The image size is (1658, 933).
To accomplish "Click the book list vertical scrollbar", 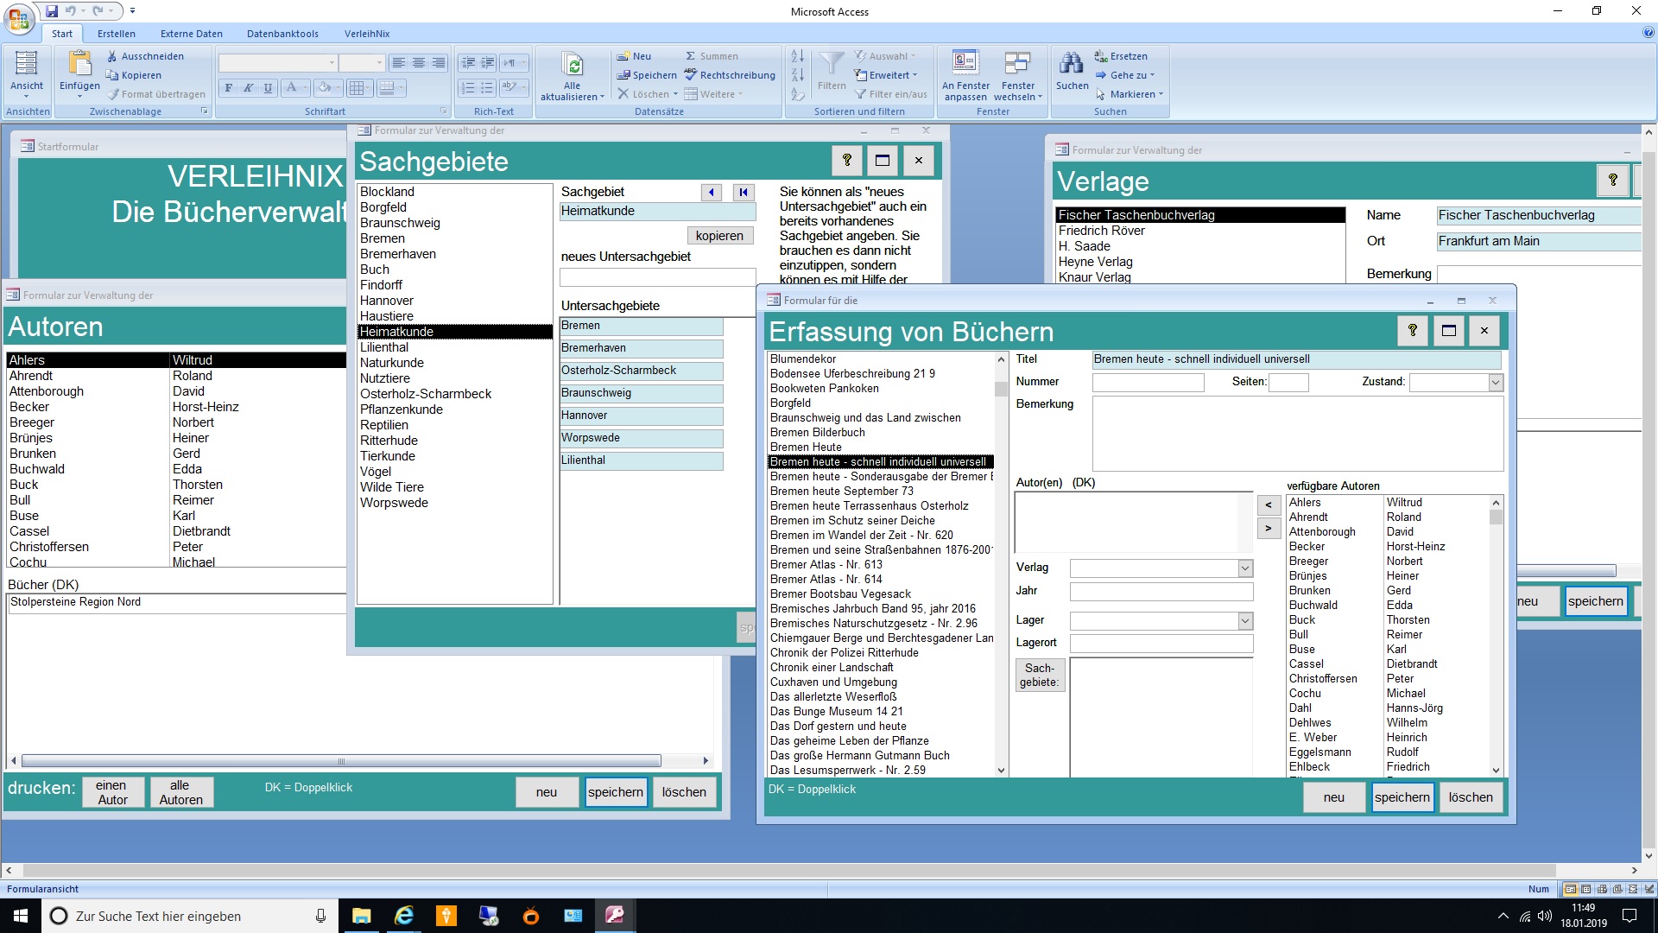I will tap(1001, 564).
